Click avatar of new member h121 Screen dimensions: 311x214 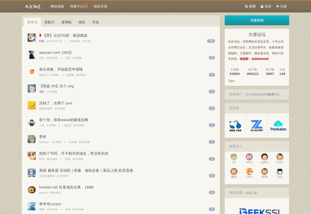[280, 157]
